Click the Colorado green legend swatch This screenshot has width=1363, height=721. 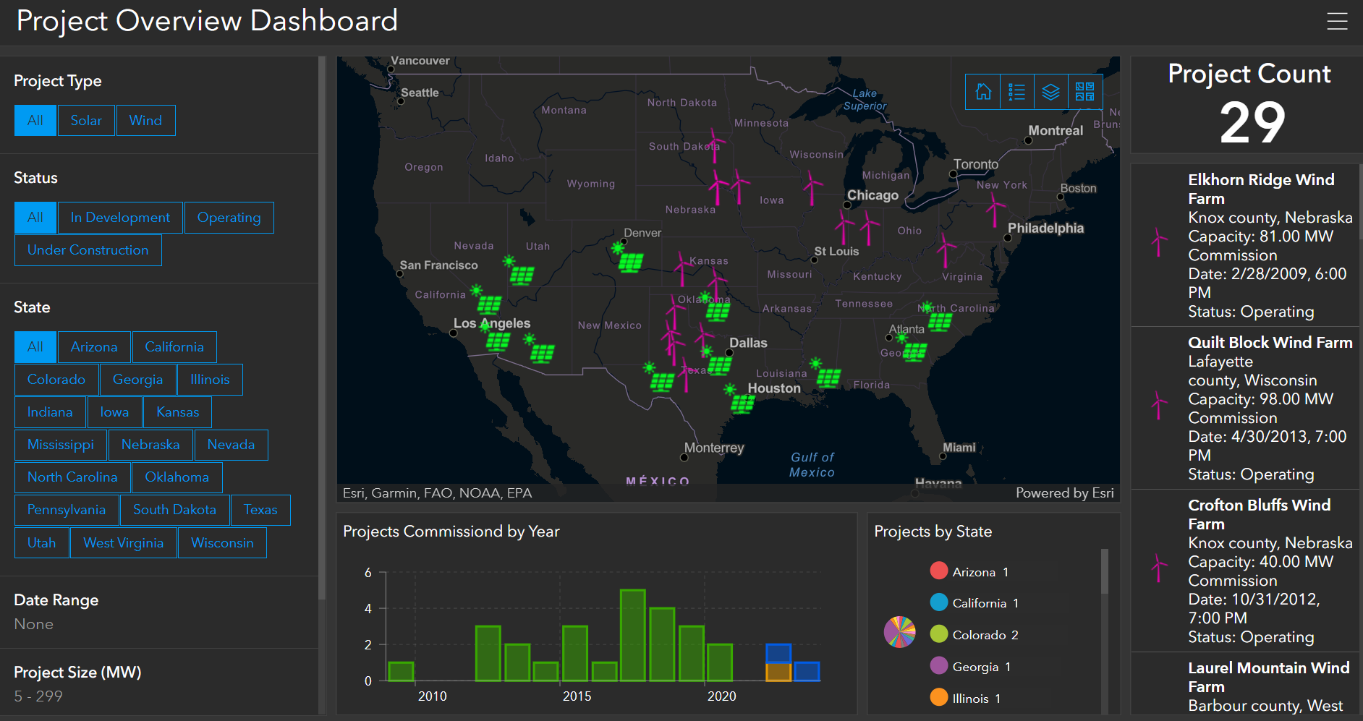pyautogui.click(x=938, y=634)
